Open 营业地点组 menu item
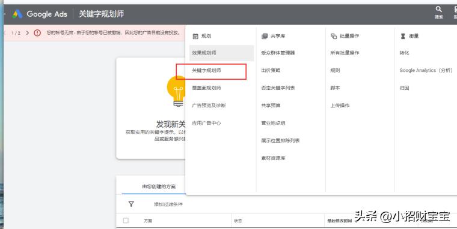Screen dimensions: 457x229 [273, 123]
